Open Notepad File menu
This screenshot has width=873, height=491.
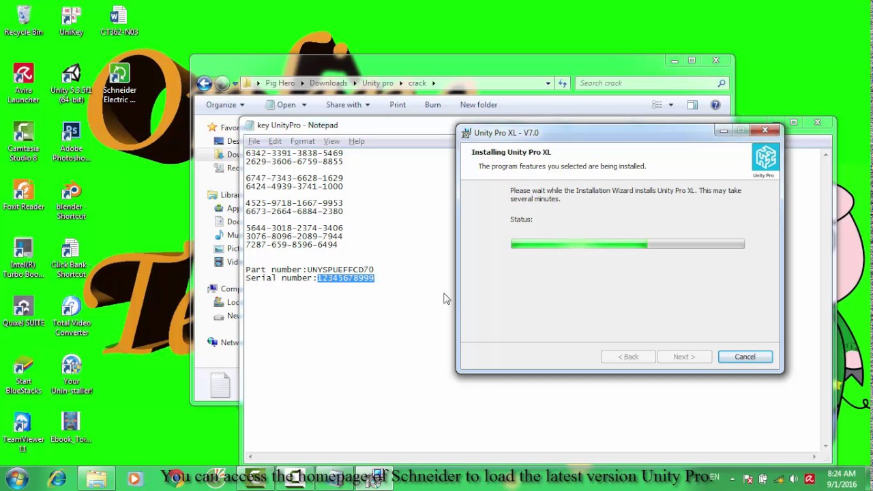point(254,141)
